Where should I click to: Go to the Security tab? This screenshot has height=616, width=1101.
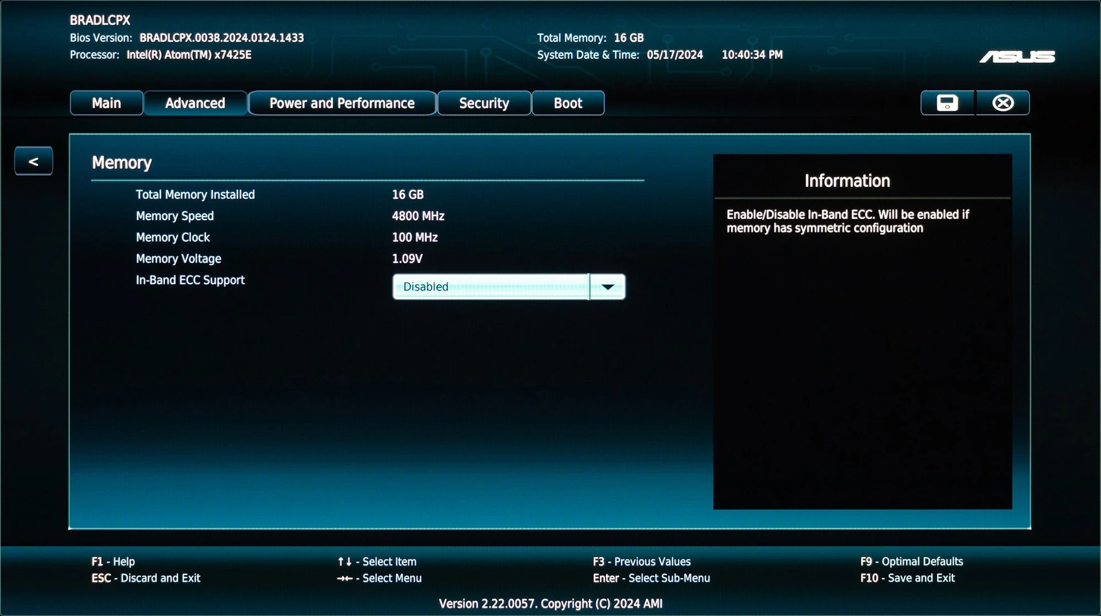click(485, 103)
